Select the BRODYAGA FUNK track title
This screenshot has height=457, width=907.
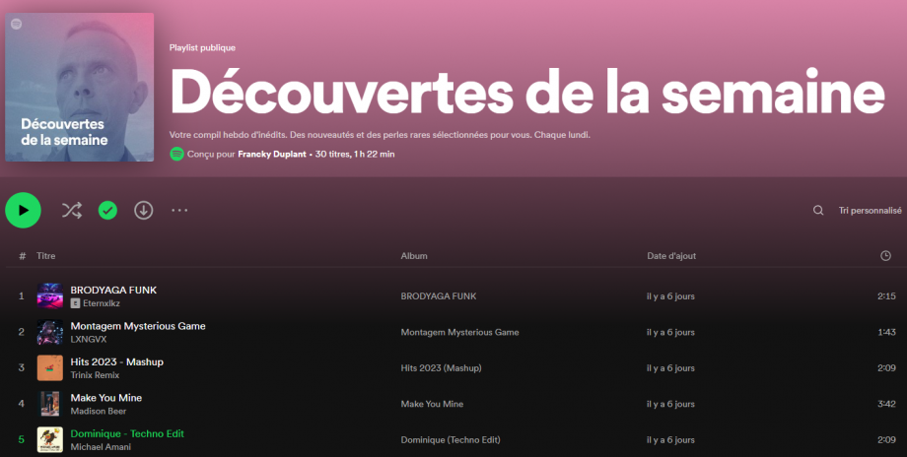[x=113, y=290]
